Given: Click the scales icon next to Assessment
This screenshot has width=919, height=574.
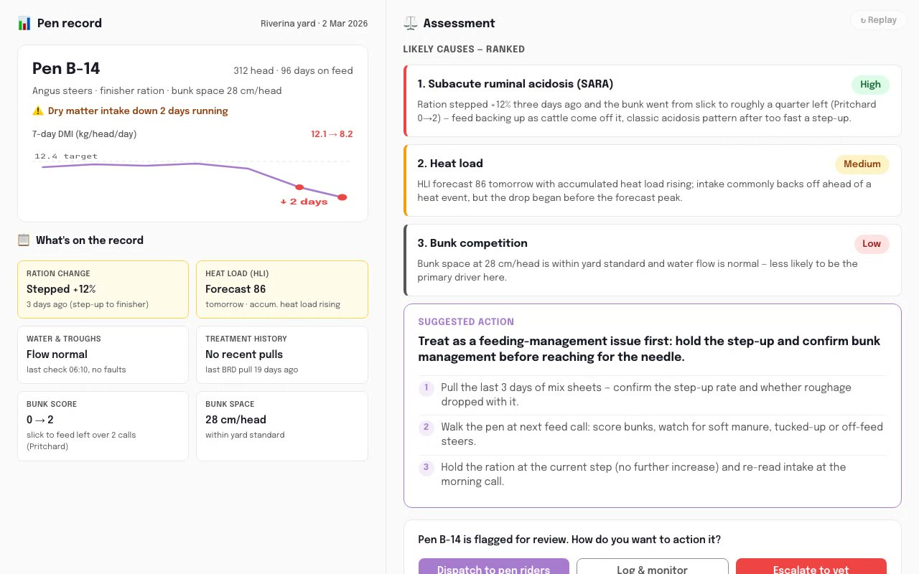Looking at the screenshot, I should pos(410,24).
